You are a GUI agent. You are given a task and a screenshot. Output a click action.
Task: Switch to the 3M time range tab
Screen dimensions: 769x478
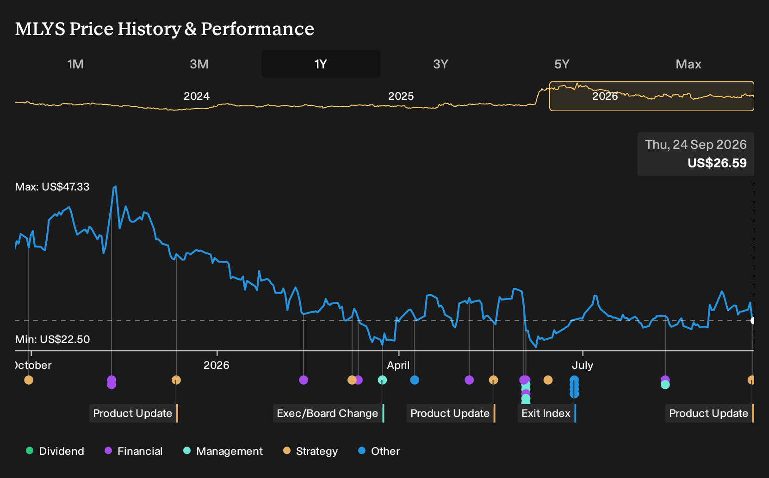(x=199, y=64)
